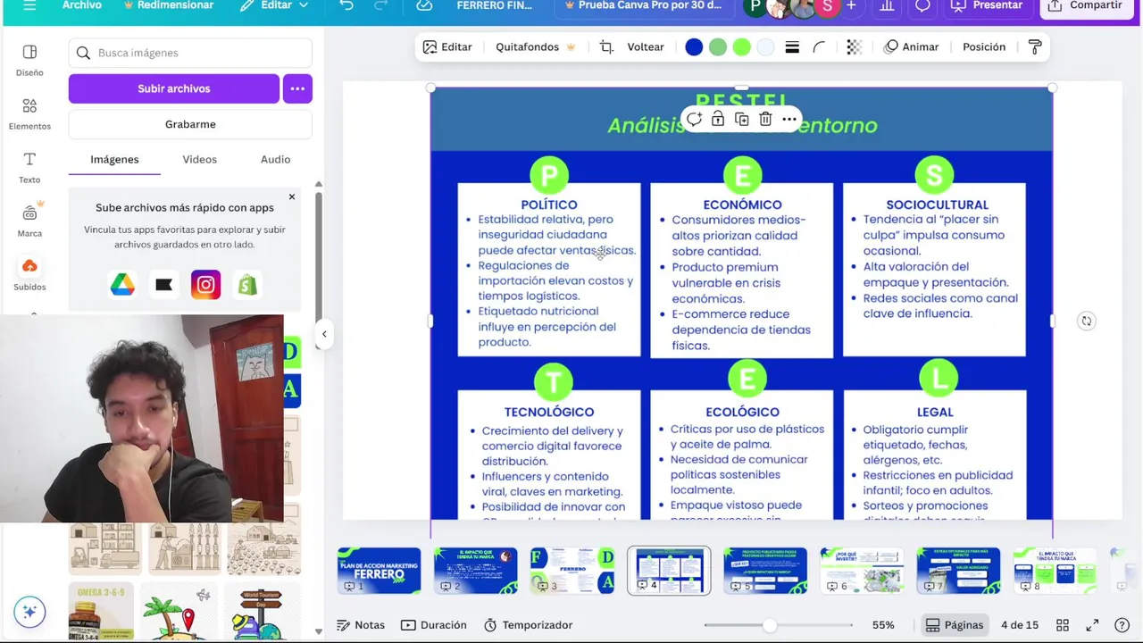The height and width of the screenshot is (643, 1143).
Task: Start presentation with Presentar button
Action: coord(988,5)
